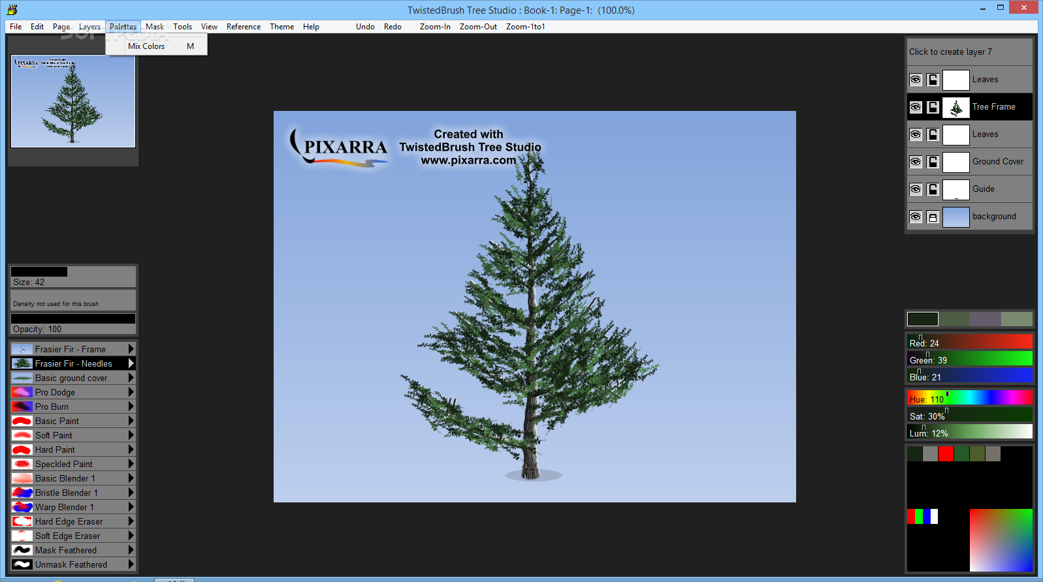1043x582 pixels.
Task: Open the Theme menu
Action: (x=281, y=27)
